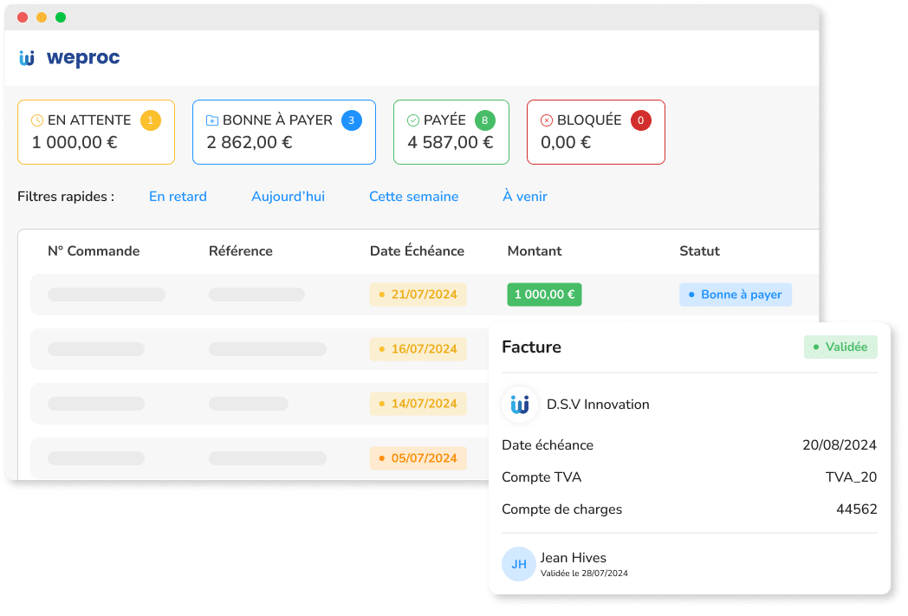Viewport: 908px width, 616px height.
Task: Click the clock icon on En Attente card
Action: [37, 120]
